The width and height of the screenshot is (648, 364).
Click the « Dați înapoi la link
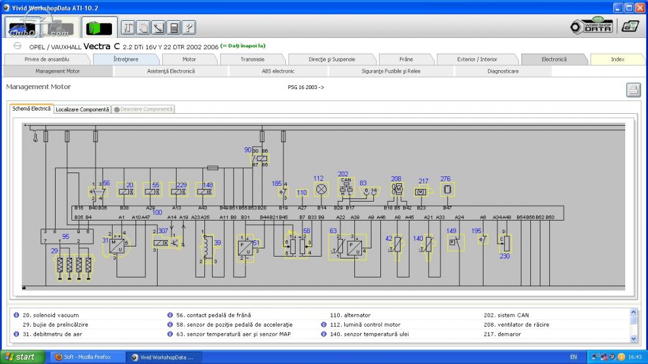click(243, 45)
